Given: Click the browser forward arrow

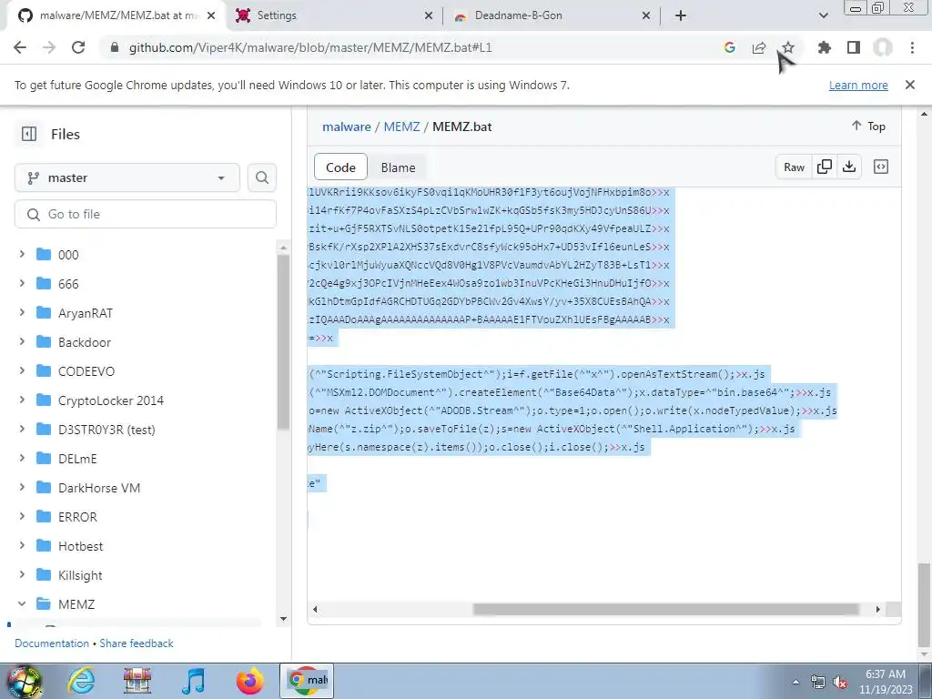Looking at the screenshot, I should [49, 47].
